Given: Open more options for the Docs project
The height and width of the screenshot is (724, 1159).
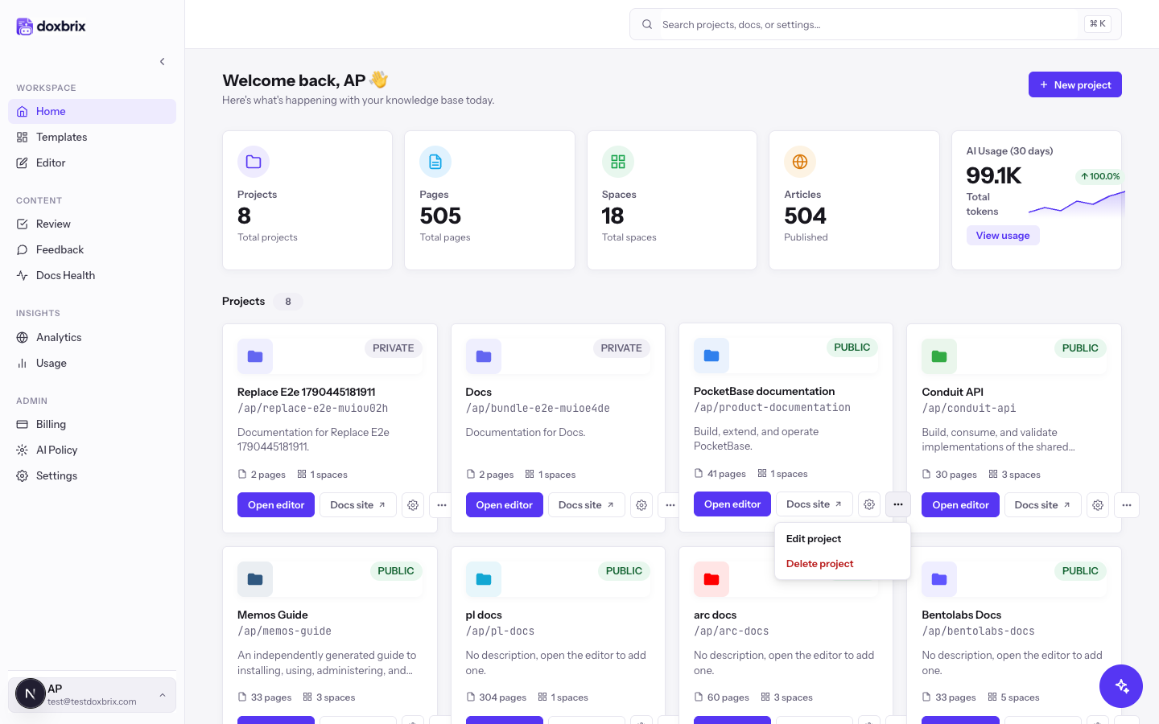Looking at the screenshot, I should [670, 505].
